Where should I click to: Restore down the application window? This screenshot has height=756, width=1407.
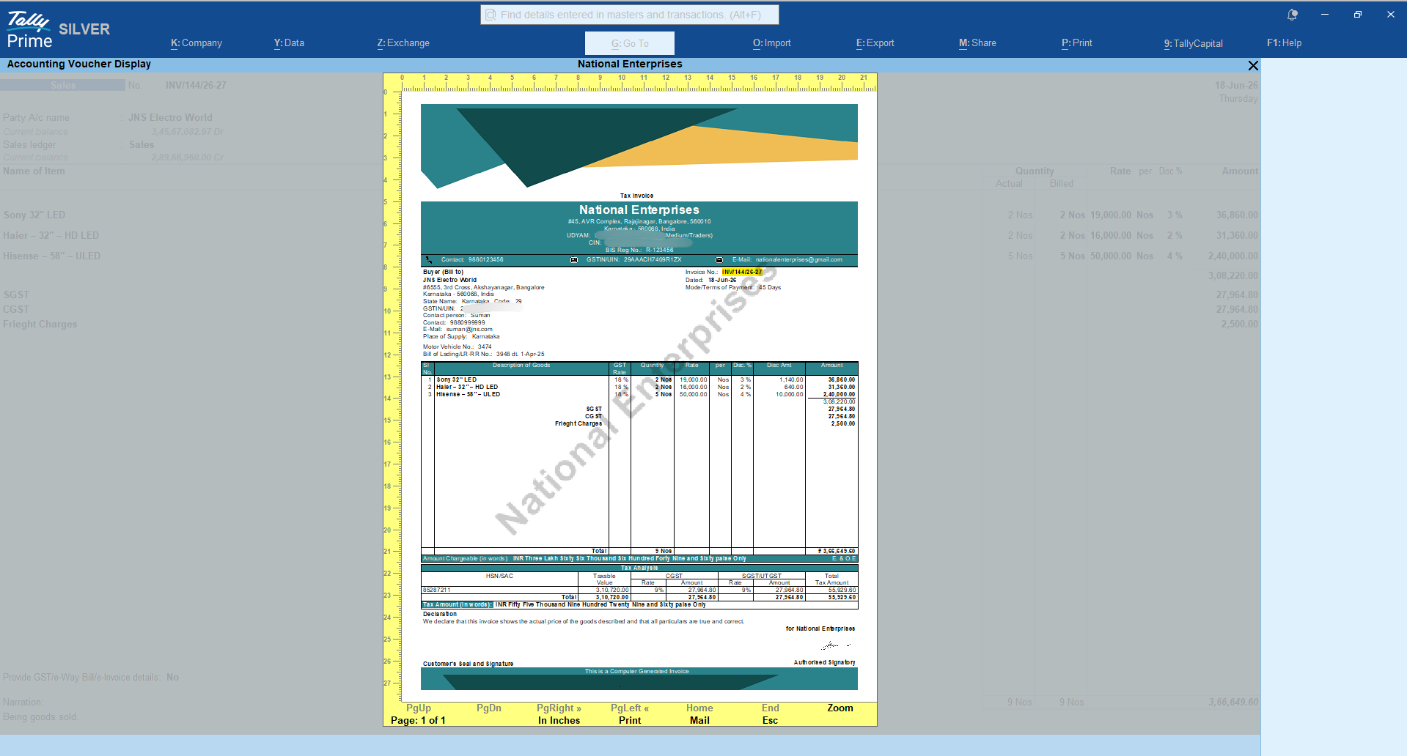(1358, 15)
